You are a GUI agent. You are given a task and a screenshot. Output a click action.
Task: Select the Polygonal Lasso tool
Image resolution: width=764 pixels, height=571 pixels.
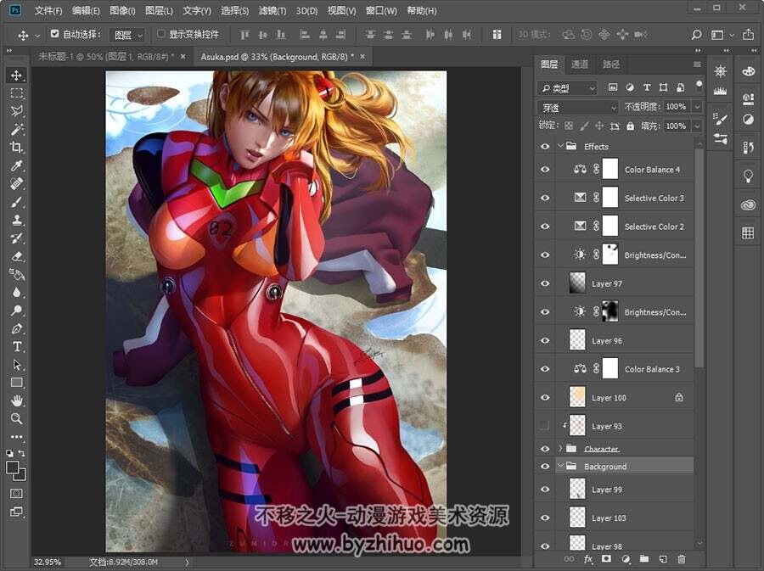click(17, 111)
